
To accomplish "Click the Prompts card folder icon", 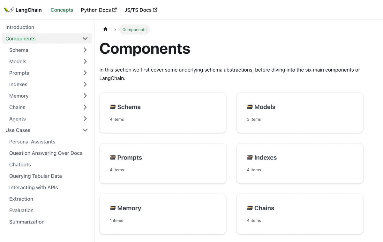I will pos(113,158).
